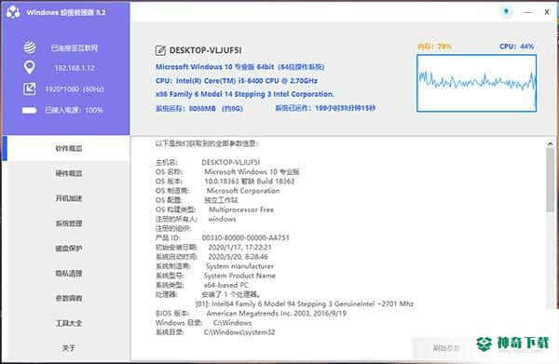Go to the 磁盘保护 tab
This screenshot has width=559, height=364.
coord(68,249)
